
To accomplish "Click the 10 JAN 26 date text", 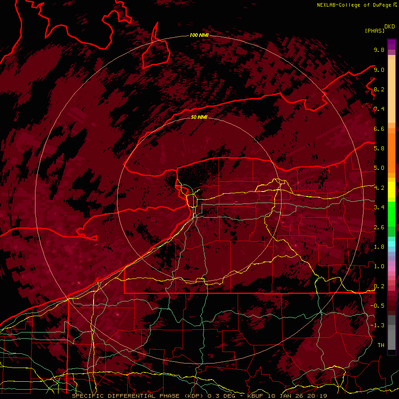I will (286, 396).
